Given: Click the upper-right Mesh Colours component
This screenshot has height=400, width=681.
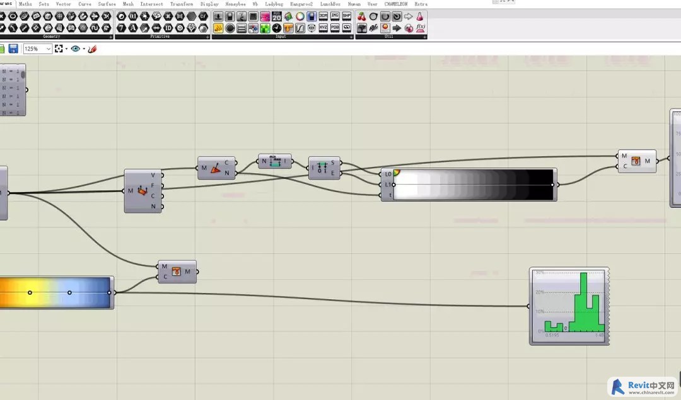Looking at the screenshot, I should 636,161.
